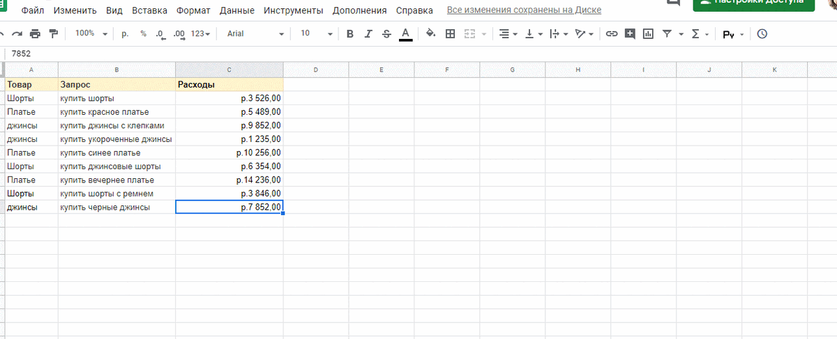
Task: Click the print icon
Action: (x=36, y=33)
